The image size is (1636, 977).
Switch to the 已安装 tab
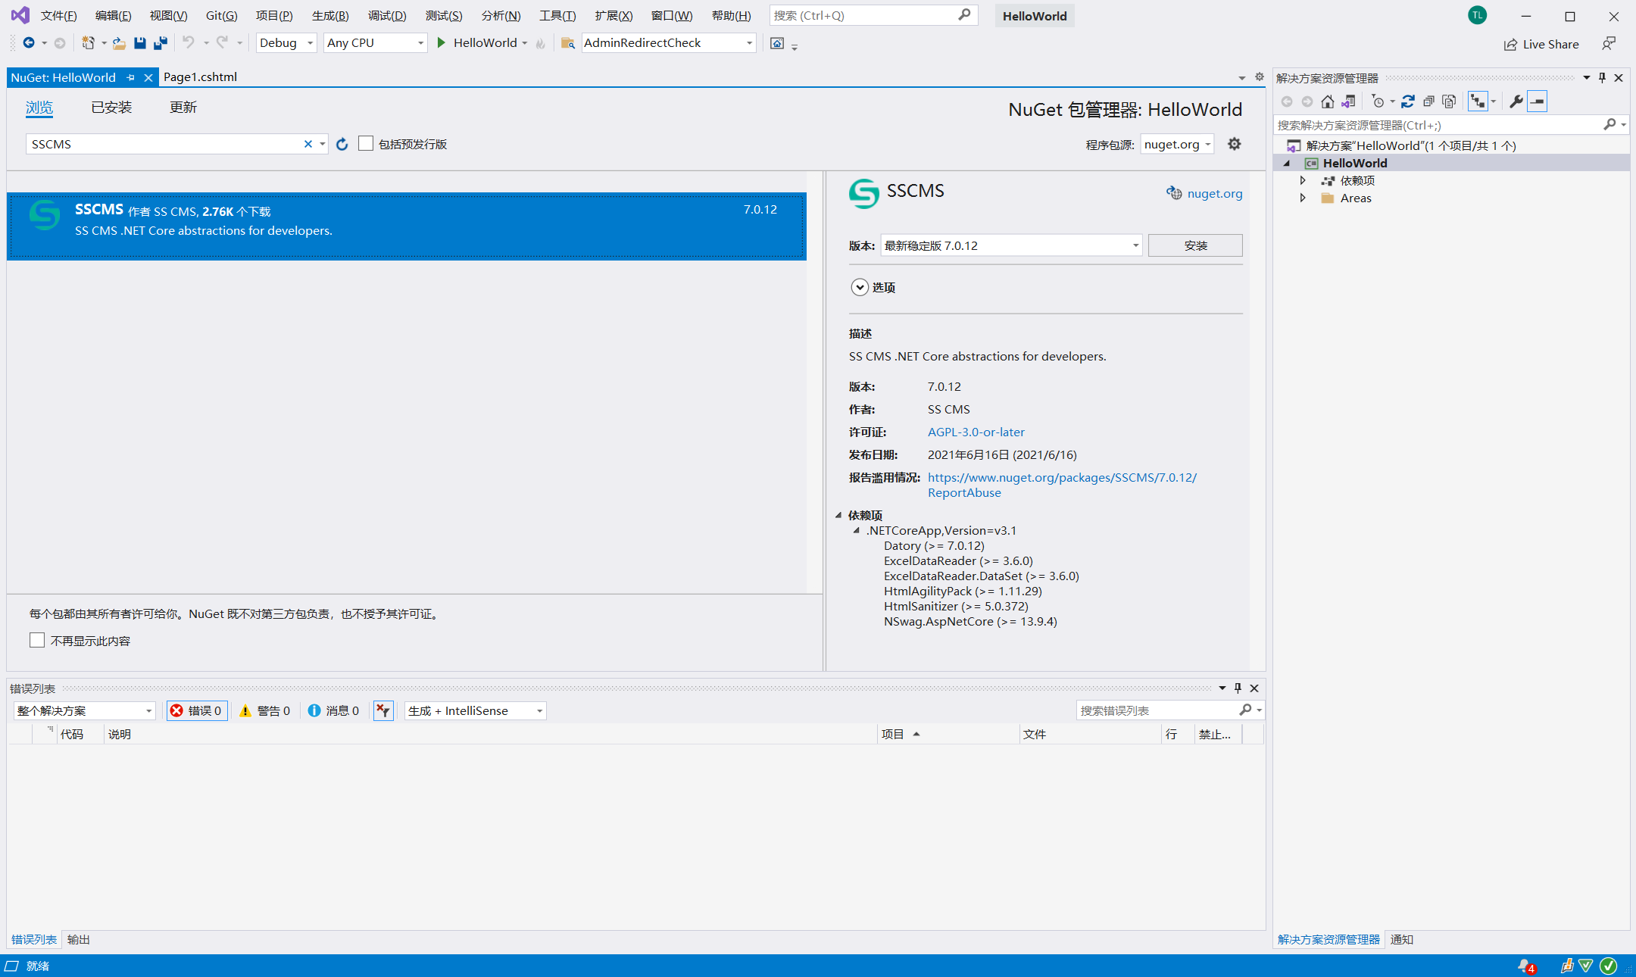pos(111,107)
